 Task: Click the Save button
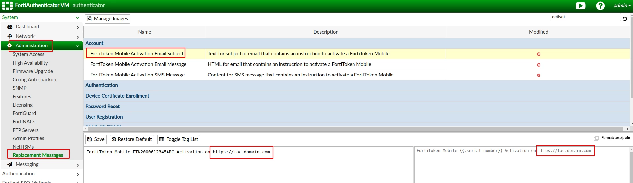point(96,139)
